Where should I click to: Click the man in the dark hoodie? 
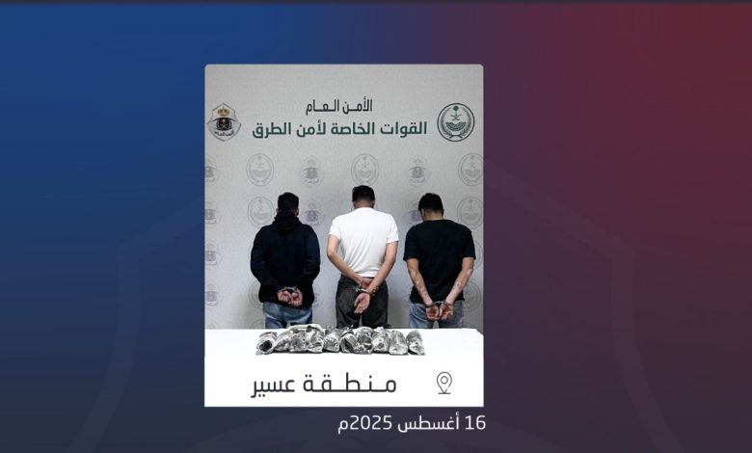click(285, 261)
